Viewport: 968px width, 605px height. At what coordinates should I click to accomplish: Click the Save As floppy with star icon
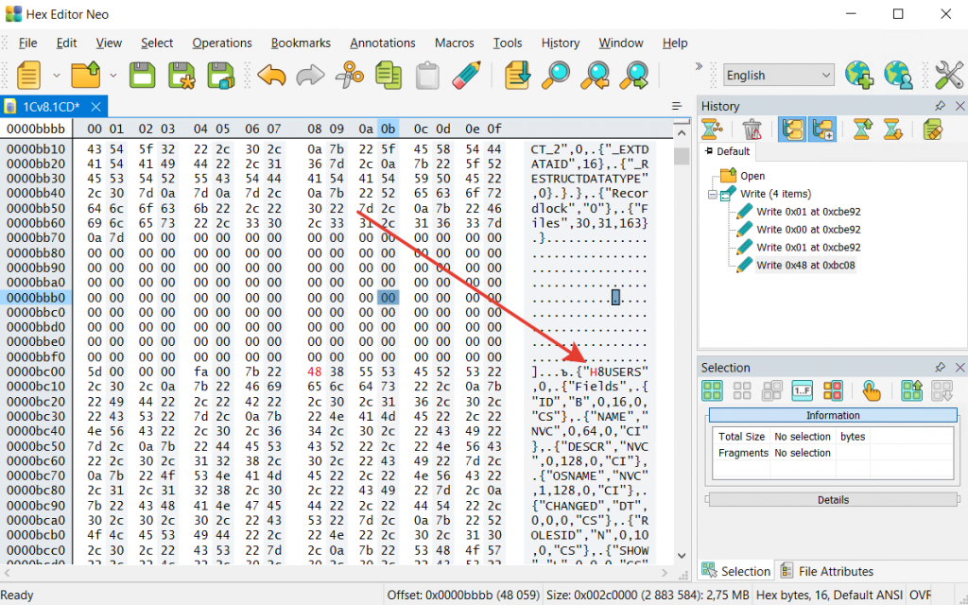click(x=181, y=76)
